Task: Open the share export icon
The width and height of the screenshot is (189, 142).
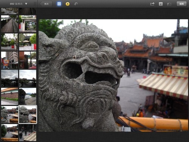Action: pyautogui.click(x=152, y=4)
